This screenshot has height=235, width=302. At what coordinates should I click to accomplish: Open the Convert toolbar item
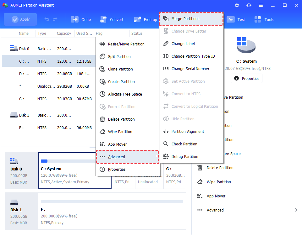click(112, 19)
